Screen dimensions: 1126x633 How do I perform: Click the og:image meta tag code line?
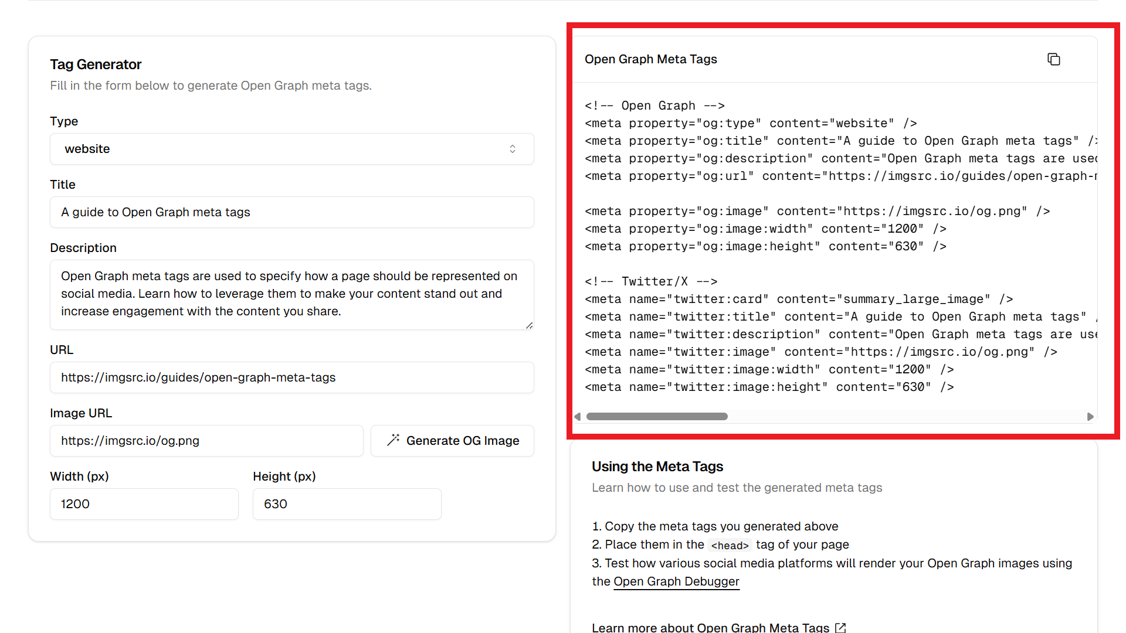pos(817,212)
